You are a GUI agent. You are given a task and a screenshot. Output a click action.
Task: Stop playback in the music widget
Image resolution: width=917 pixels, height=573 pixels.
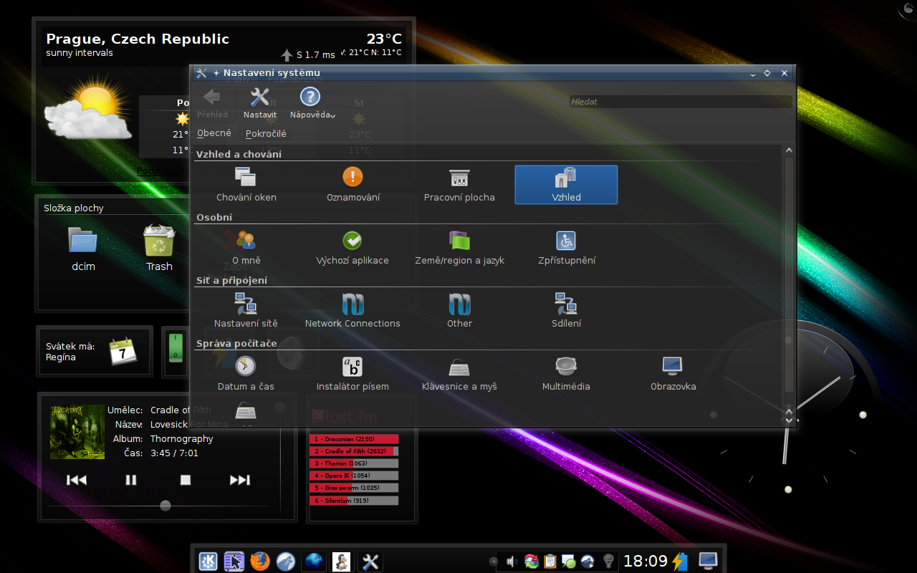tap(186, 480)
